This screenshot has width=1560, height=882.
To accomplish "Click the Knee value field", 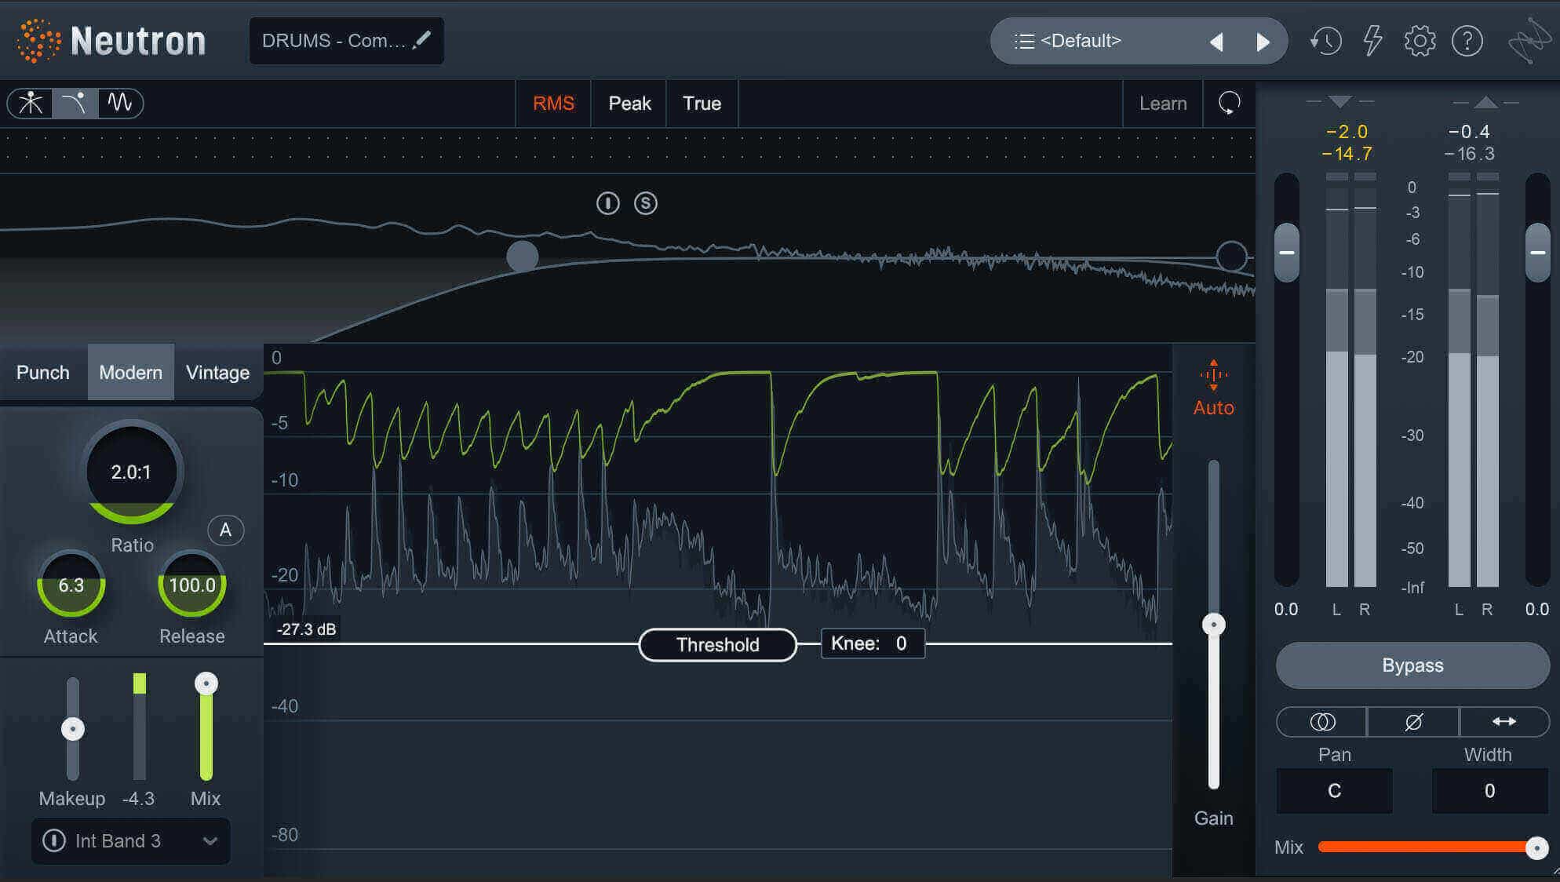I will coord(873,643).
